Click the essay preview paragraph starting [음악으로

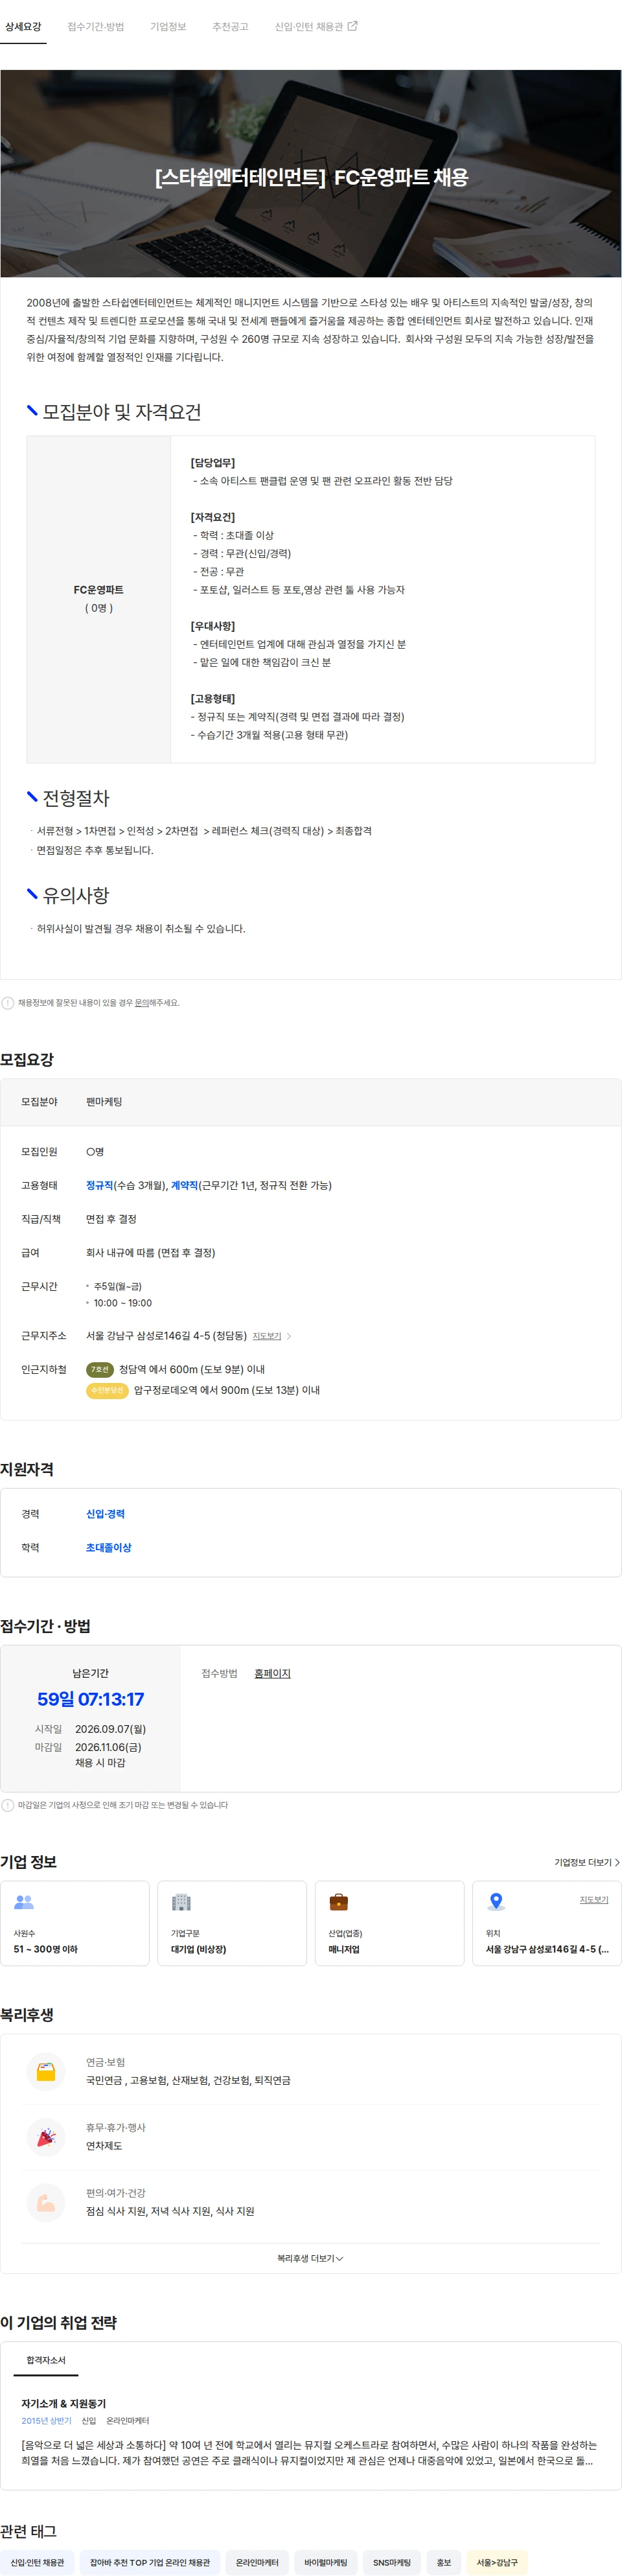(309, 2452)
